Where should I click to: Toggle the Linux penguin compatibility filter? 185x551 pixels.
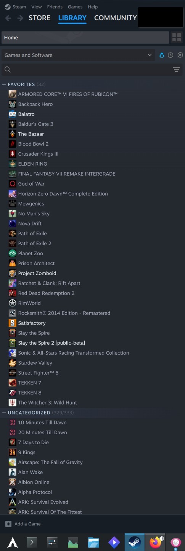(x=162, y=55)
